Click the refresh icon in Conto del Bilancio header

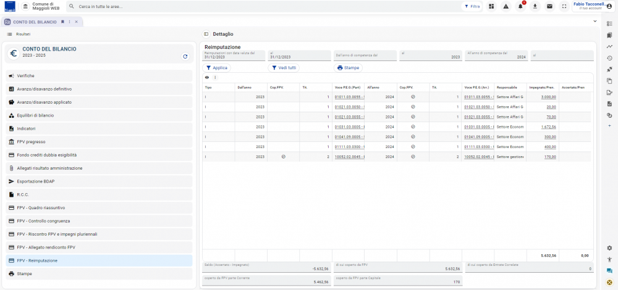click(185, 56)
